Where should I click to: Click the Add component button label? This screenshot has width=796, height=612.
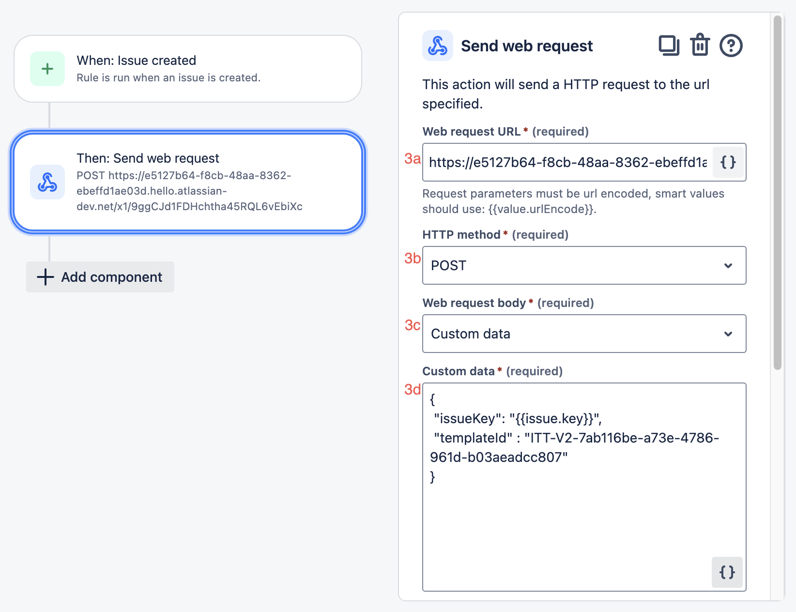111,277
